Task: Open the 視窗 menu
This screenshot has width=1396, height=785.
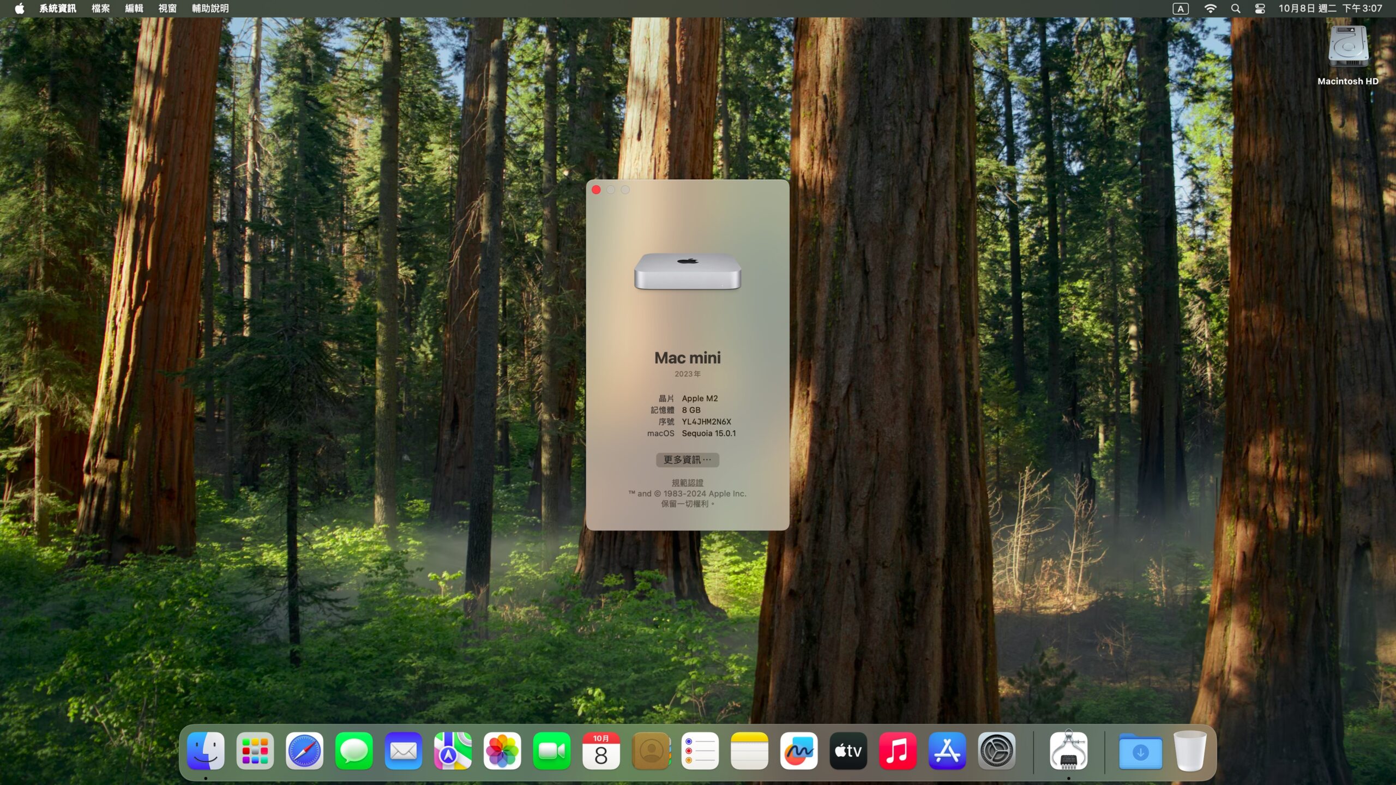Action: (x=167, y=9)
